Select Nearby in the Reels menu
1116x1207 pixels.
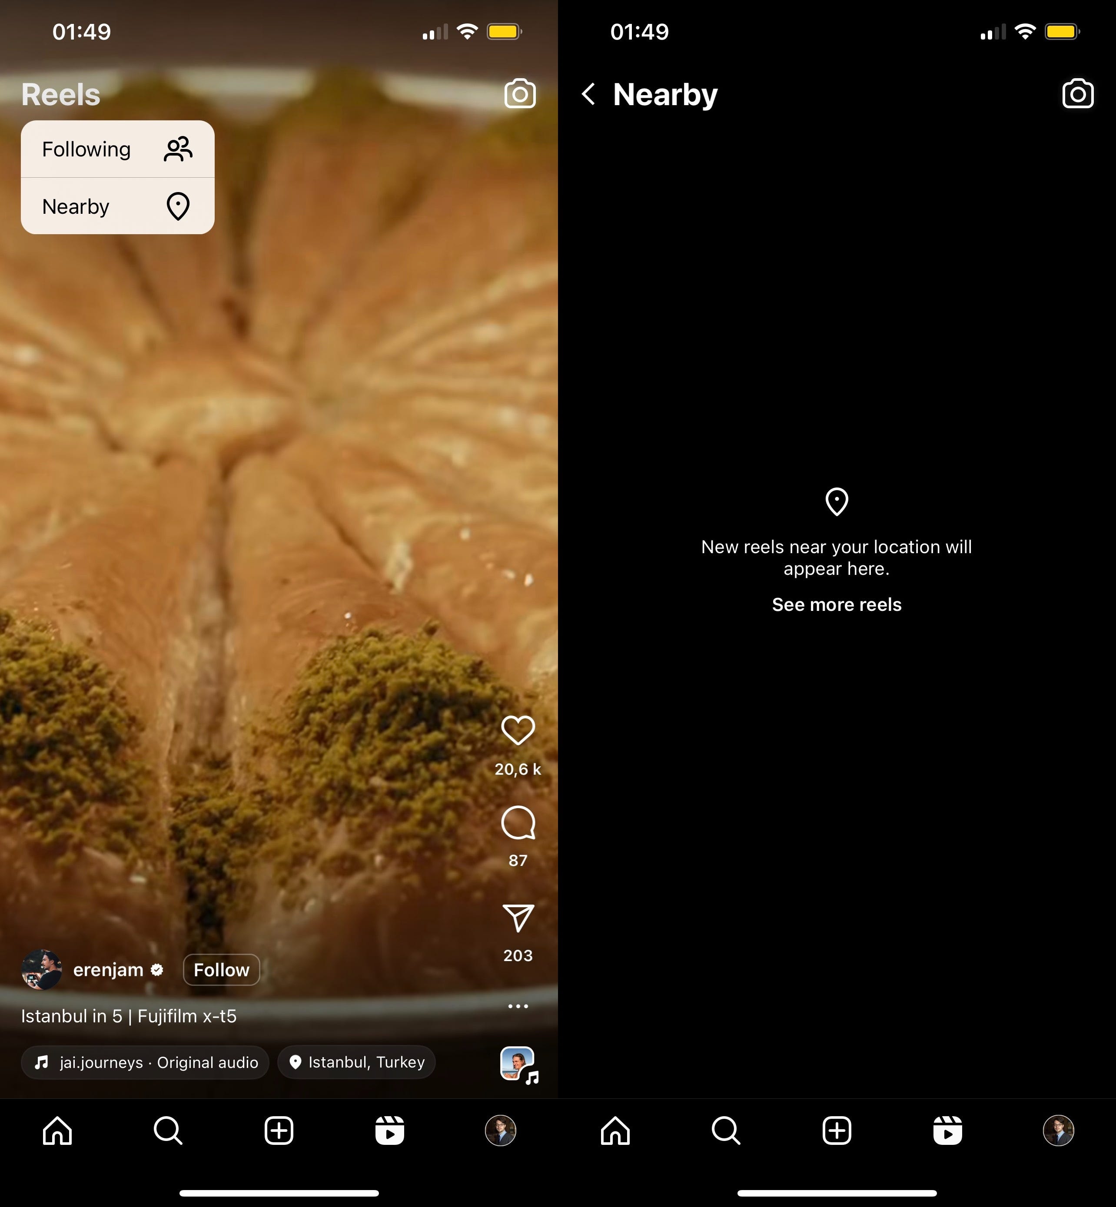pos(118,206)
